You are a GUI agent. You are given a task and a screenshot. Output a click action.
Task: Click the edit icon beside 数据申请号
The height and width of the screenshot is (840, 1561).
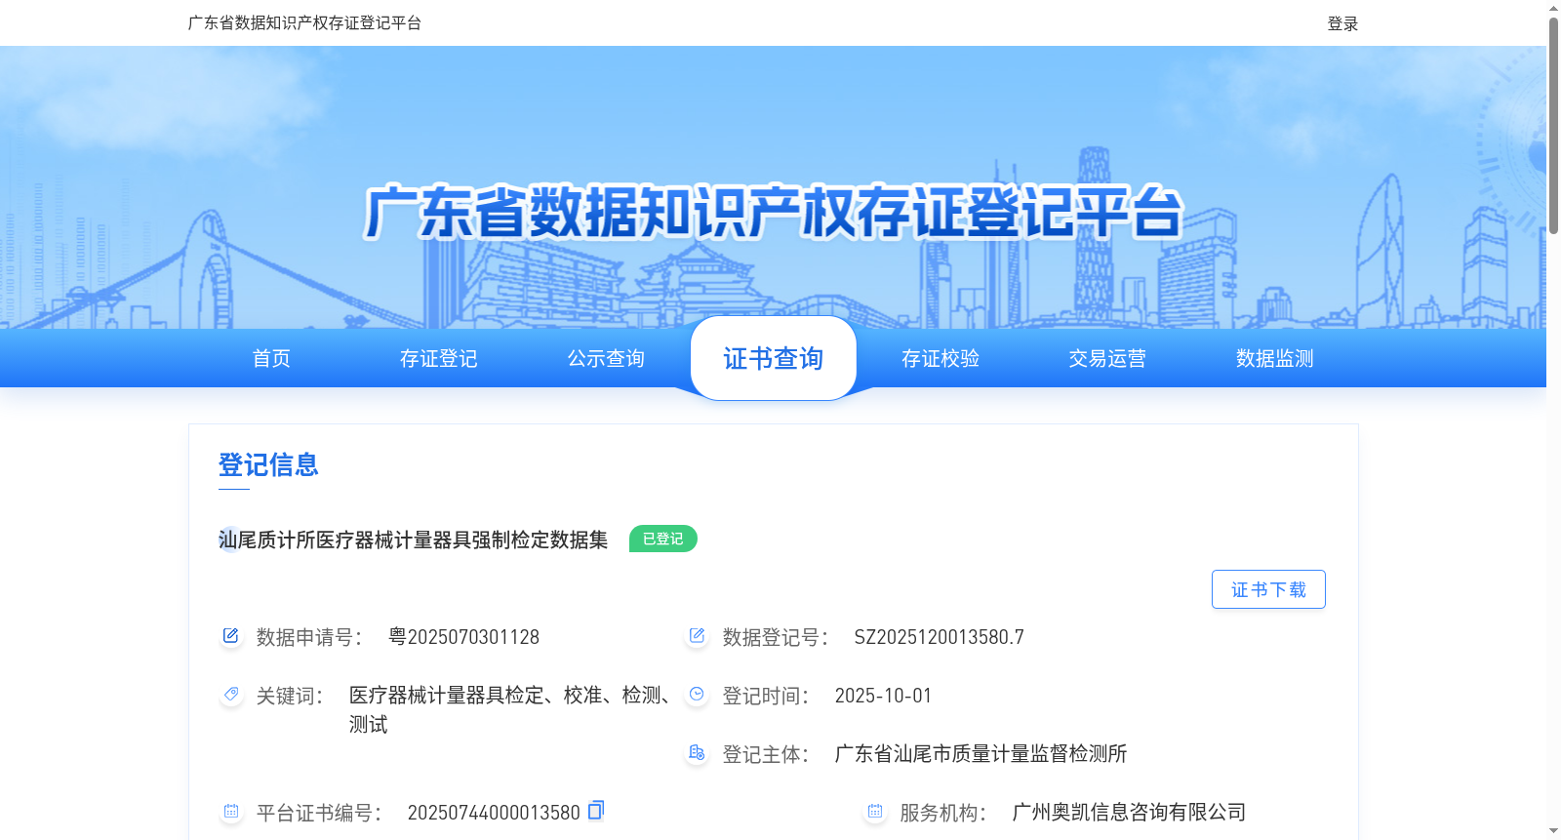tap(230, 636)
